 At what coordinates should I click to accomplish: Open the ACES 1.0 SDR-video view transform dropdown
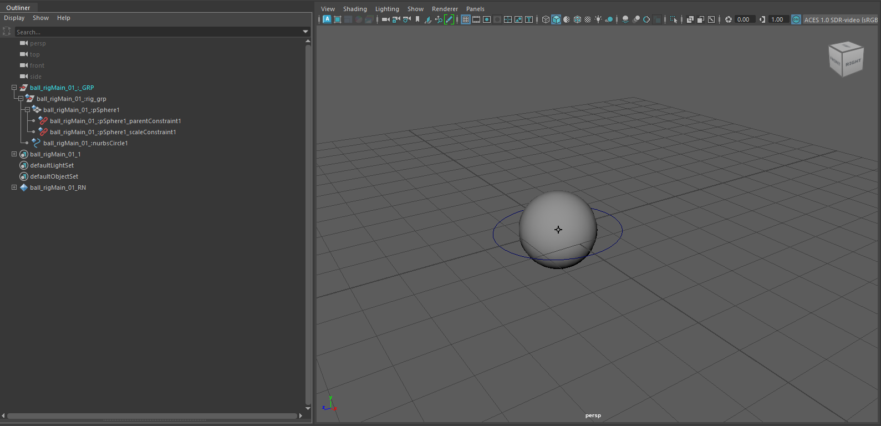(x=841, y=19)
